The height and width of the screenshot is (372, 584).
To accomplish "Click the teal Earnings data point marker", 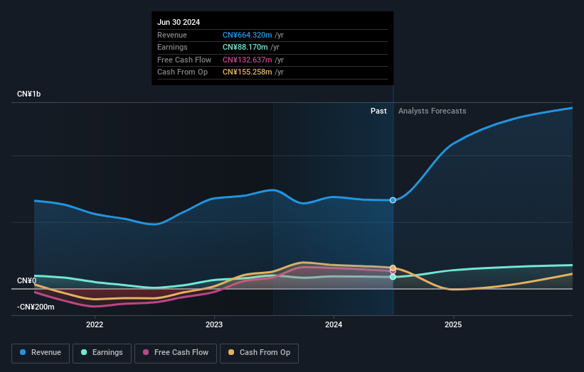I will pos(393,277).
